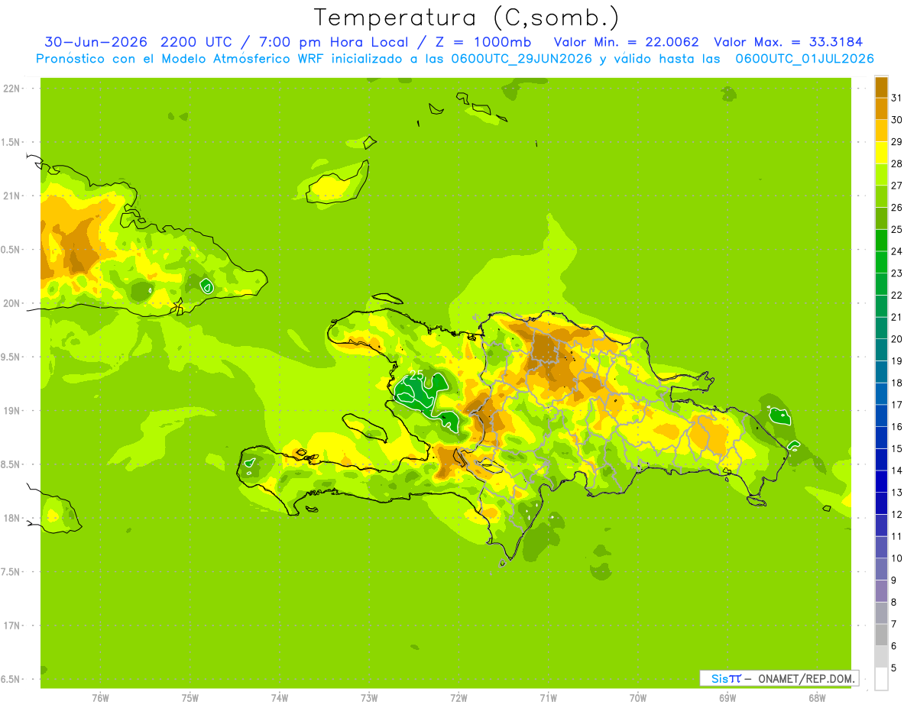
Task: Click the "70W" longitude label
Action: coord(638,697)
